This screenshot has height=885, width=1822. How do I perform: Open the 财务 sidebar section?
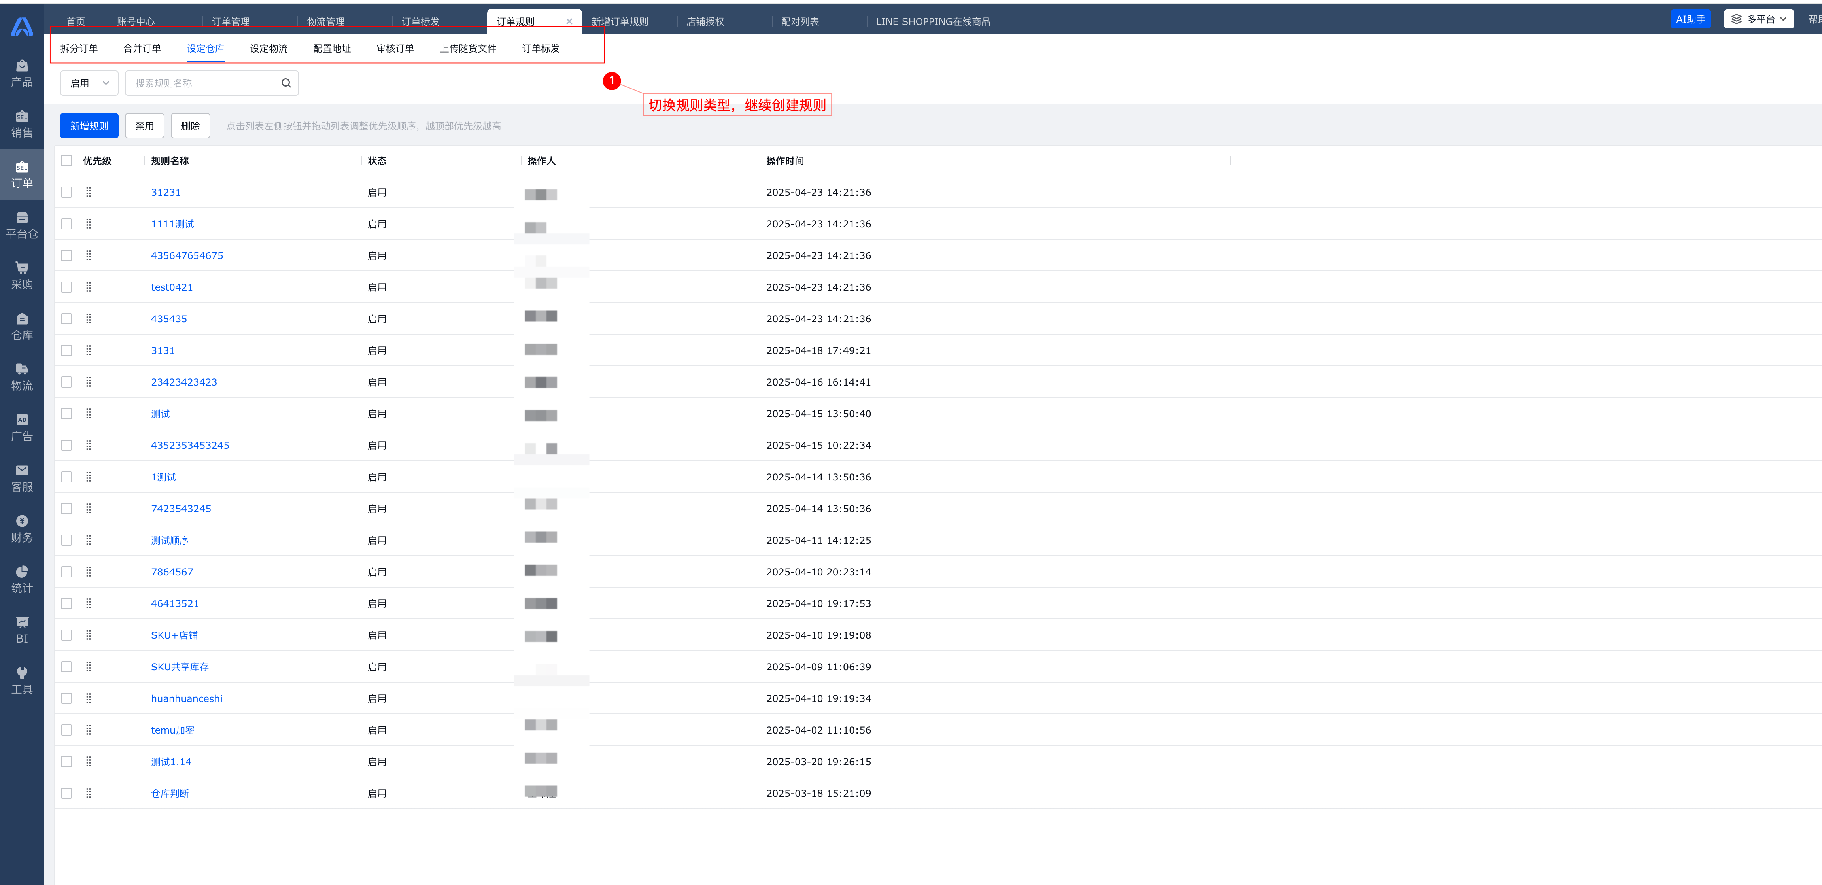coord(22,529)
